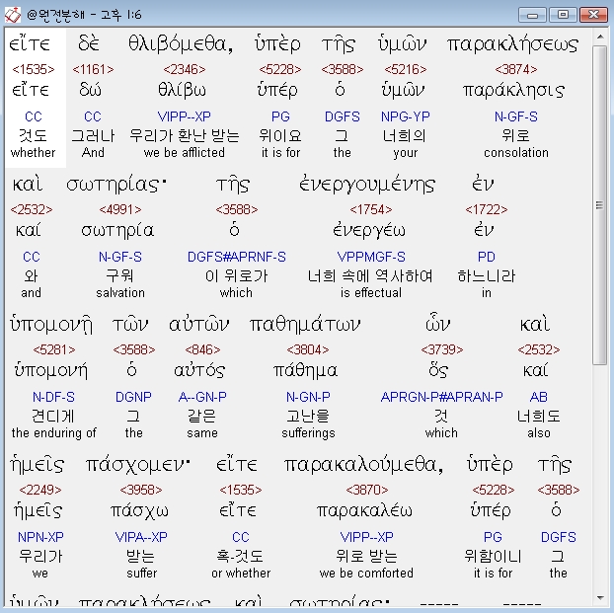Maximize the window
Screen dimensions: 614x613
tap(563, 15)
